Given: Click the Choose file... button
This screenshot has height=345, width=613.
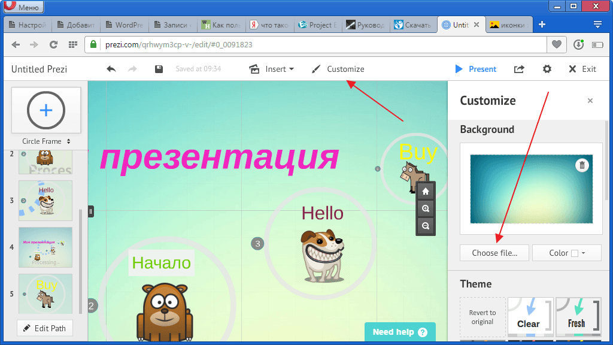Looking at the screenshot, I should (x=494, y=253).
